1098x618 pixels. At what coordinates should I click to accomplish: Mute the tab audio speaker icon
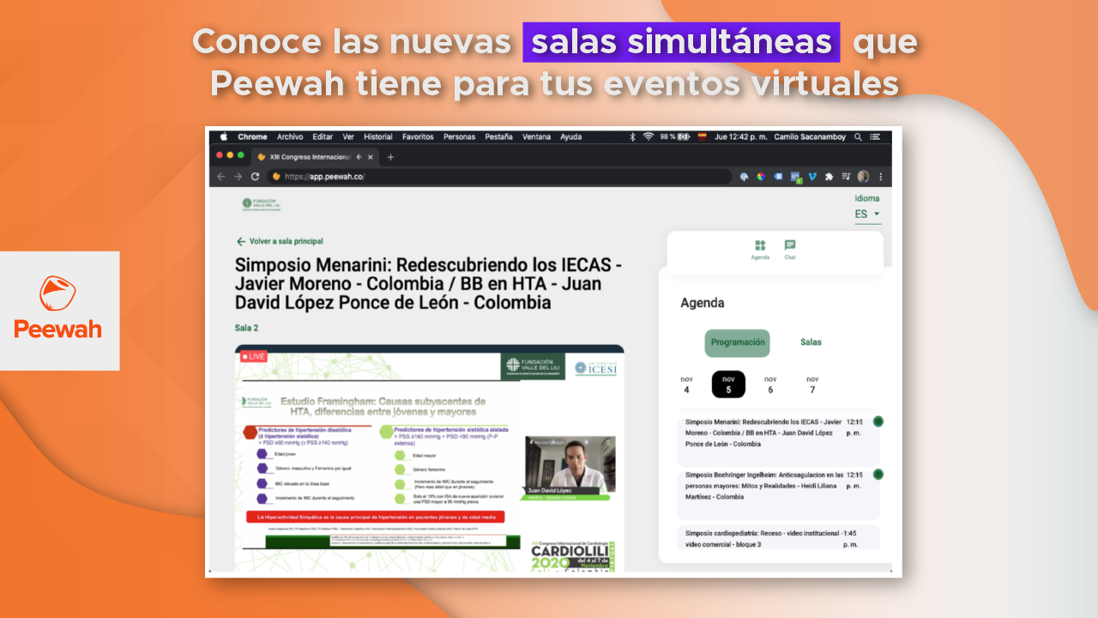pos(359,157)
